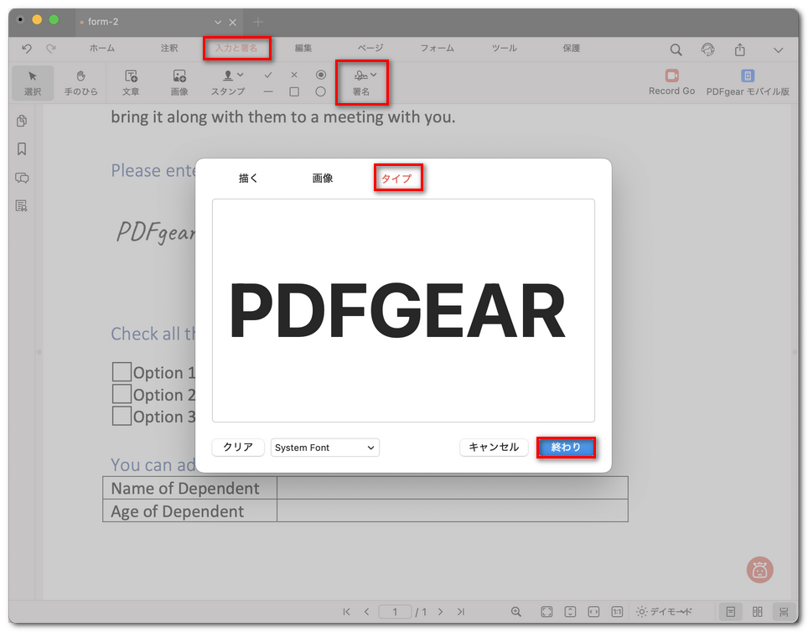The width and height of the screenshot is (808, 632).
Task: Click the undo arrow icon
Action: (x=27, y=49)
